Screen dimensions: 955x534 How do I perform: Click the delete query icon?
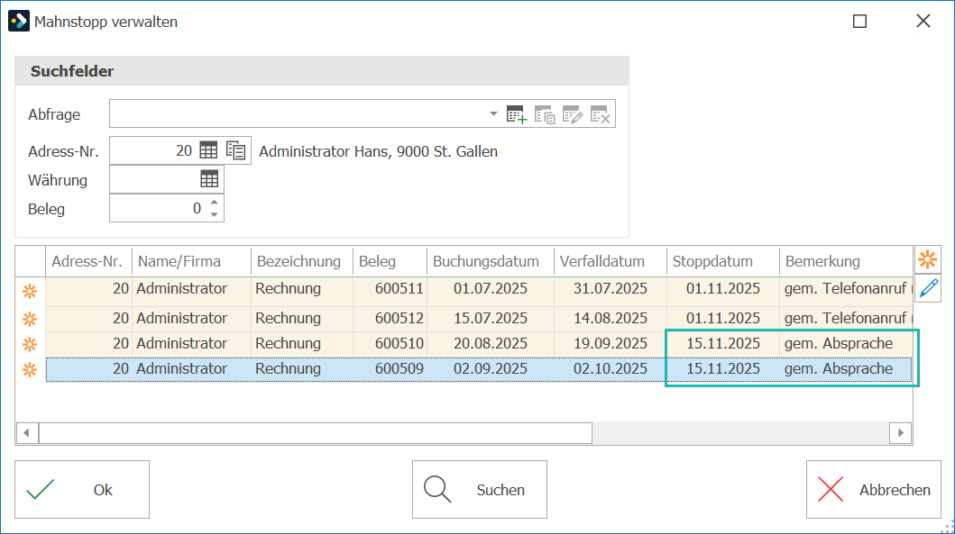click(x=600, y=114)
